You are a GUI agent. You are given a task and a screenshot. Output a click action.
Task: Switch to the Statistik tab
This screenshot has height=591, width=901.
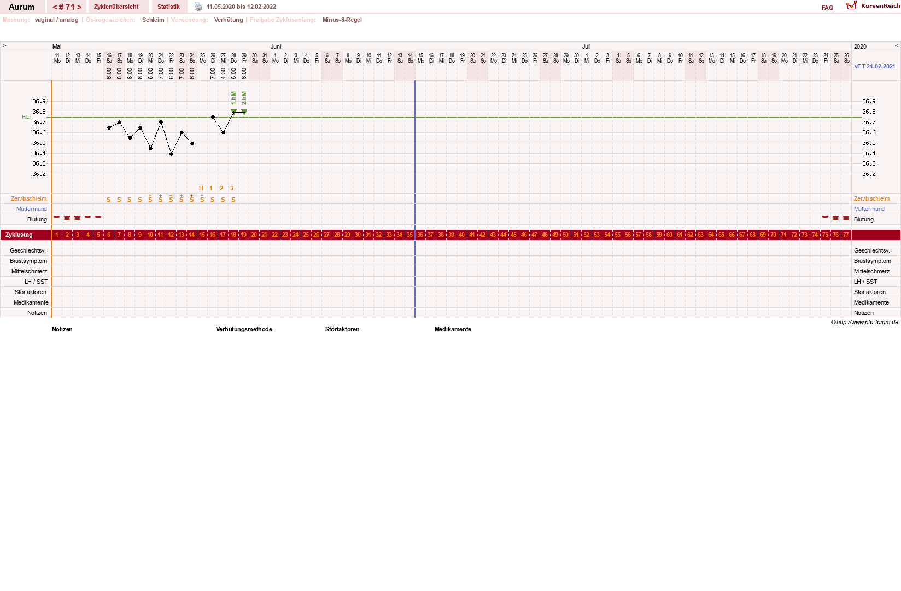tap(168, 7)
